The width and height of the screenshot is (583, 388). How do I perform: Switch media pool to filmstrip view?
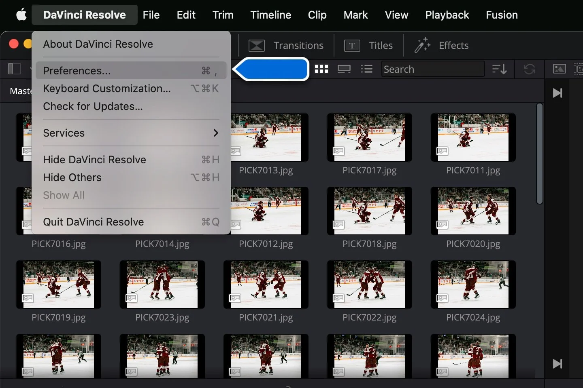[x=344, y=69]
